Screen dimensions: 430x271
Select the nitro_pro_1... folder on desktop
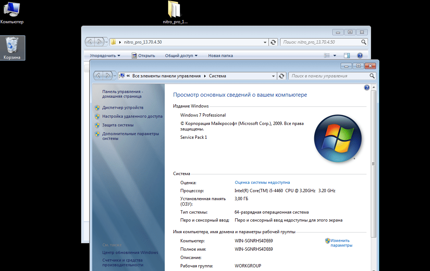175,12
